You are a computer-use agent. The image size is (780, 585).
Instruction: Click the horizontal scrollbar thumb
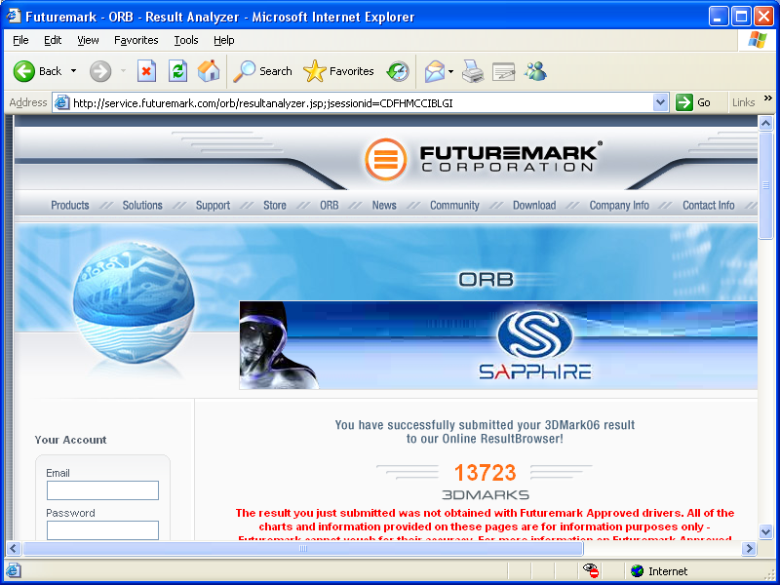coord(303,548)
